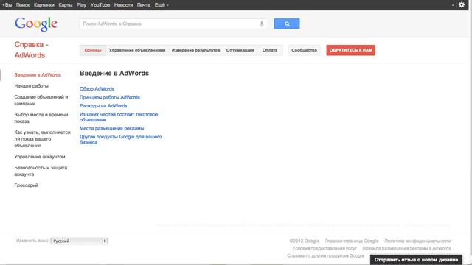Select the Основы tab
Viewport: 472px width, 265px height.
[93, 50]
